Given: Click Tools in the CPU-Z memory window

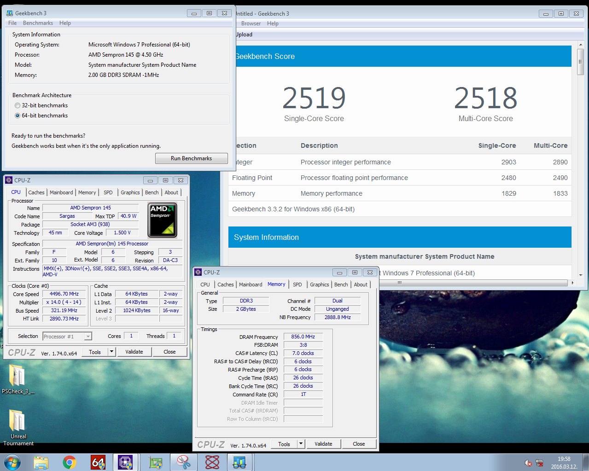Looking at the screenshot, I should [x=284, y=444].
